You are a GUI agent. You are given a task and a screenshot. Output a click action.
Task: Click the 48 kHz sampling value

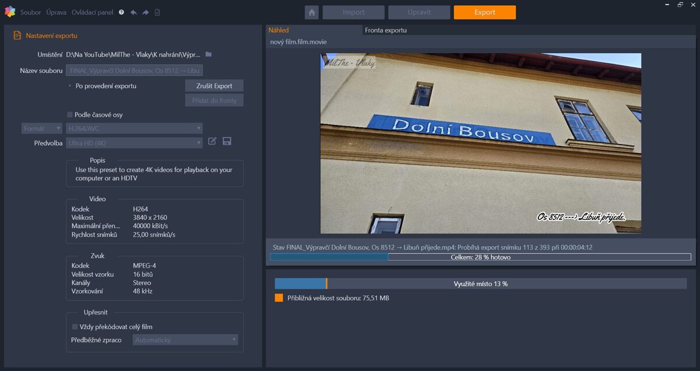142,291
